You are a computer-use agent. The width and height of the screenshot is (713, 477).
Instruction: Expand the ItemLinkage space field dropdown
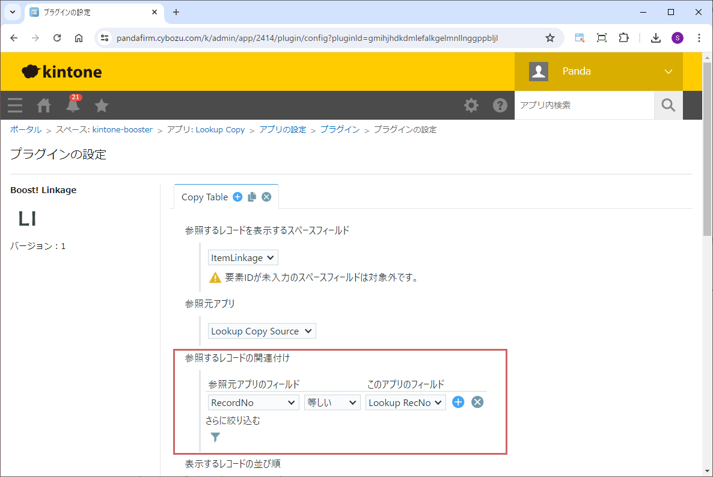pos(243,257)
